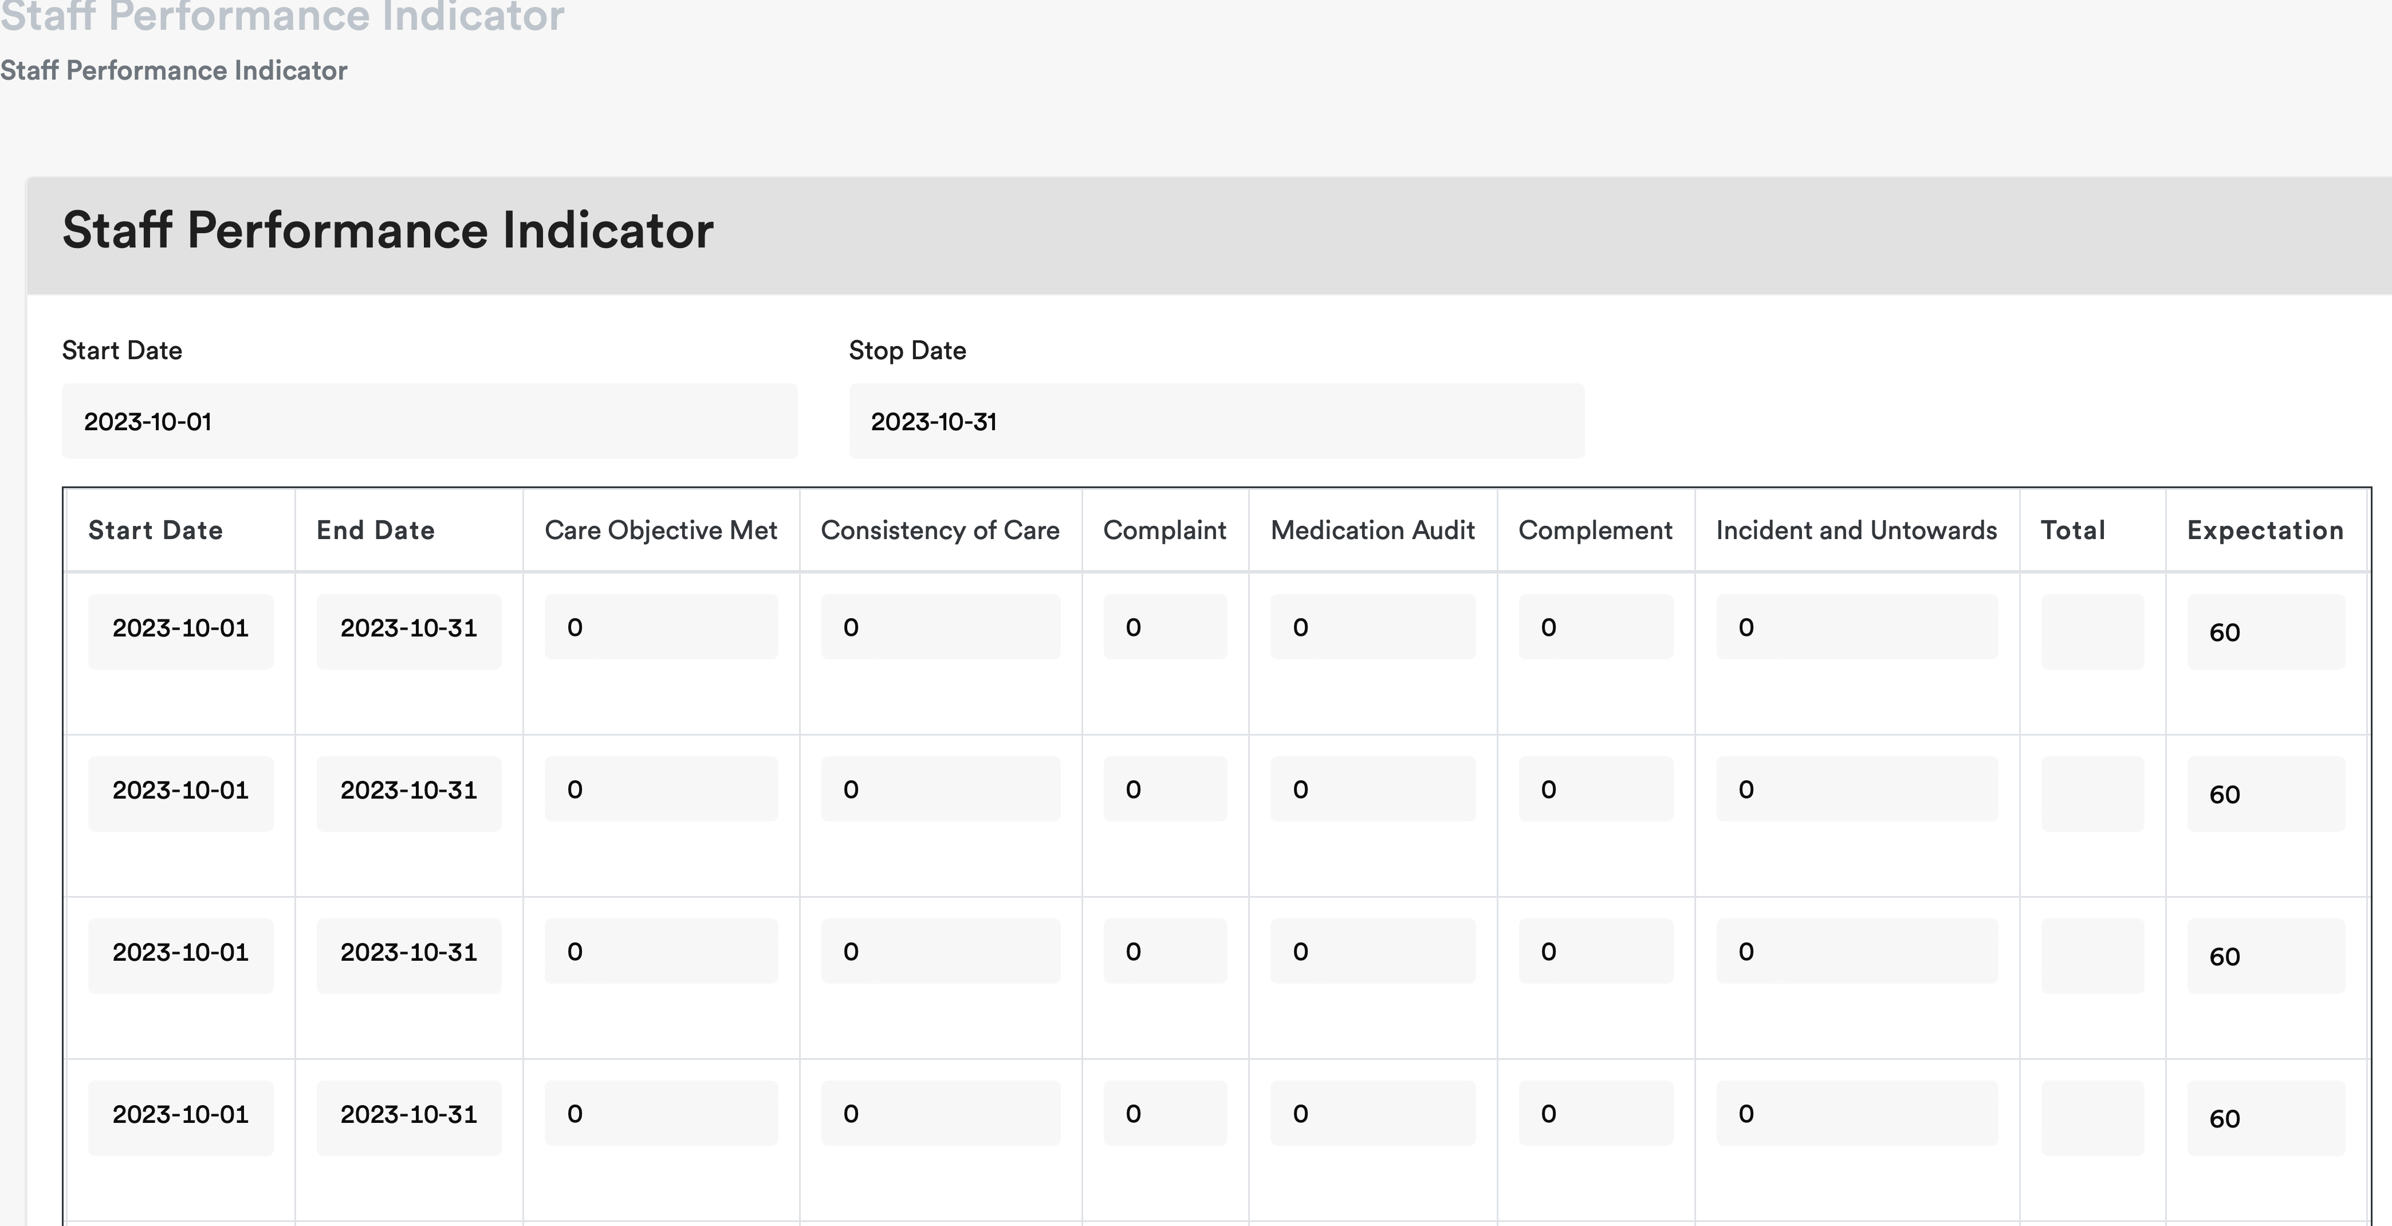Click first row End Date field
2392x1226 pixels.
(408, 630)
